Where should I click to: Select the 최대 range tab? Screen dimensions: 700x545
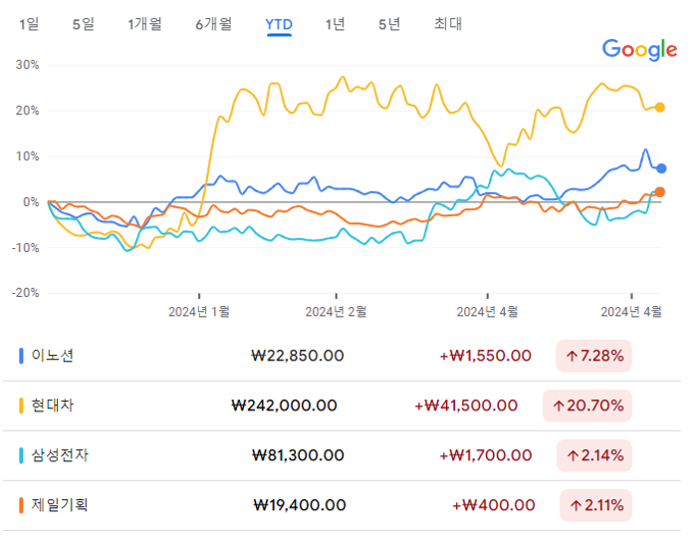(x=448, y=24)
